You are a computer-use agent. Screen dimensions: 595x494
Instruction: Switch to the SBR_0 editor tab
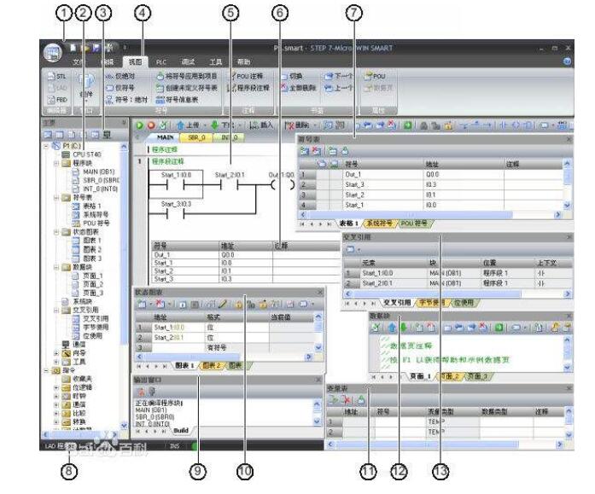196,137
